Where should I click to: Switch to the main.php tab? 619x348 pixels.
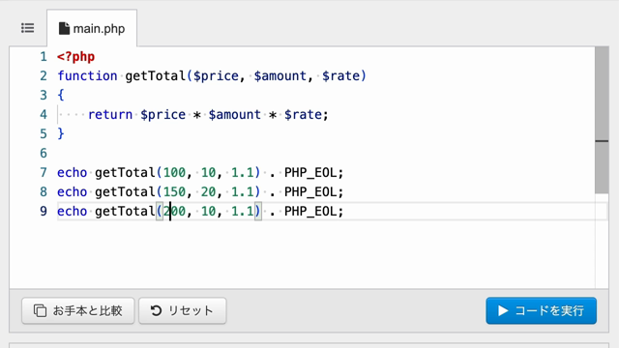pos(92,28)
